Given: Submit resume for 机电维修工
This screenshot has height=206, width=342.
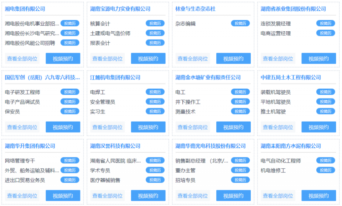Looking at the screenshot, I should tap(326, 170).
